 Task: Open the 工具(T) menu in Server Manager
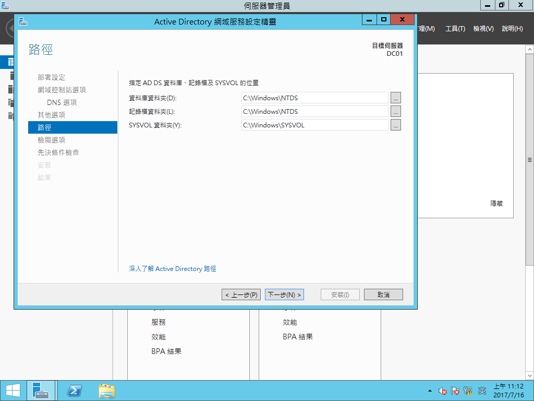(x=455, y=29)
